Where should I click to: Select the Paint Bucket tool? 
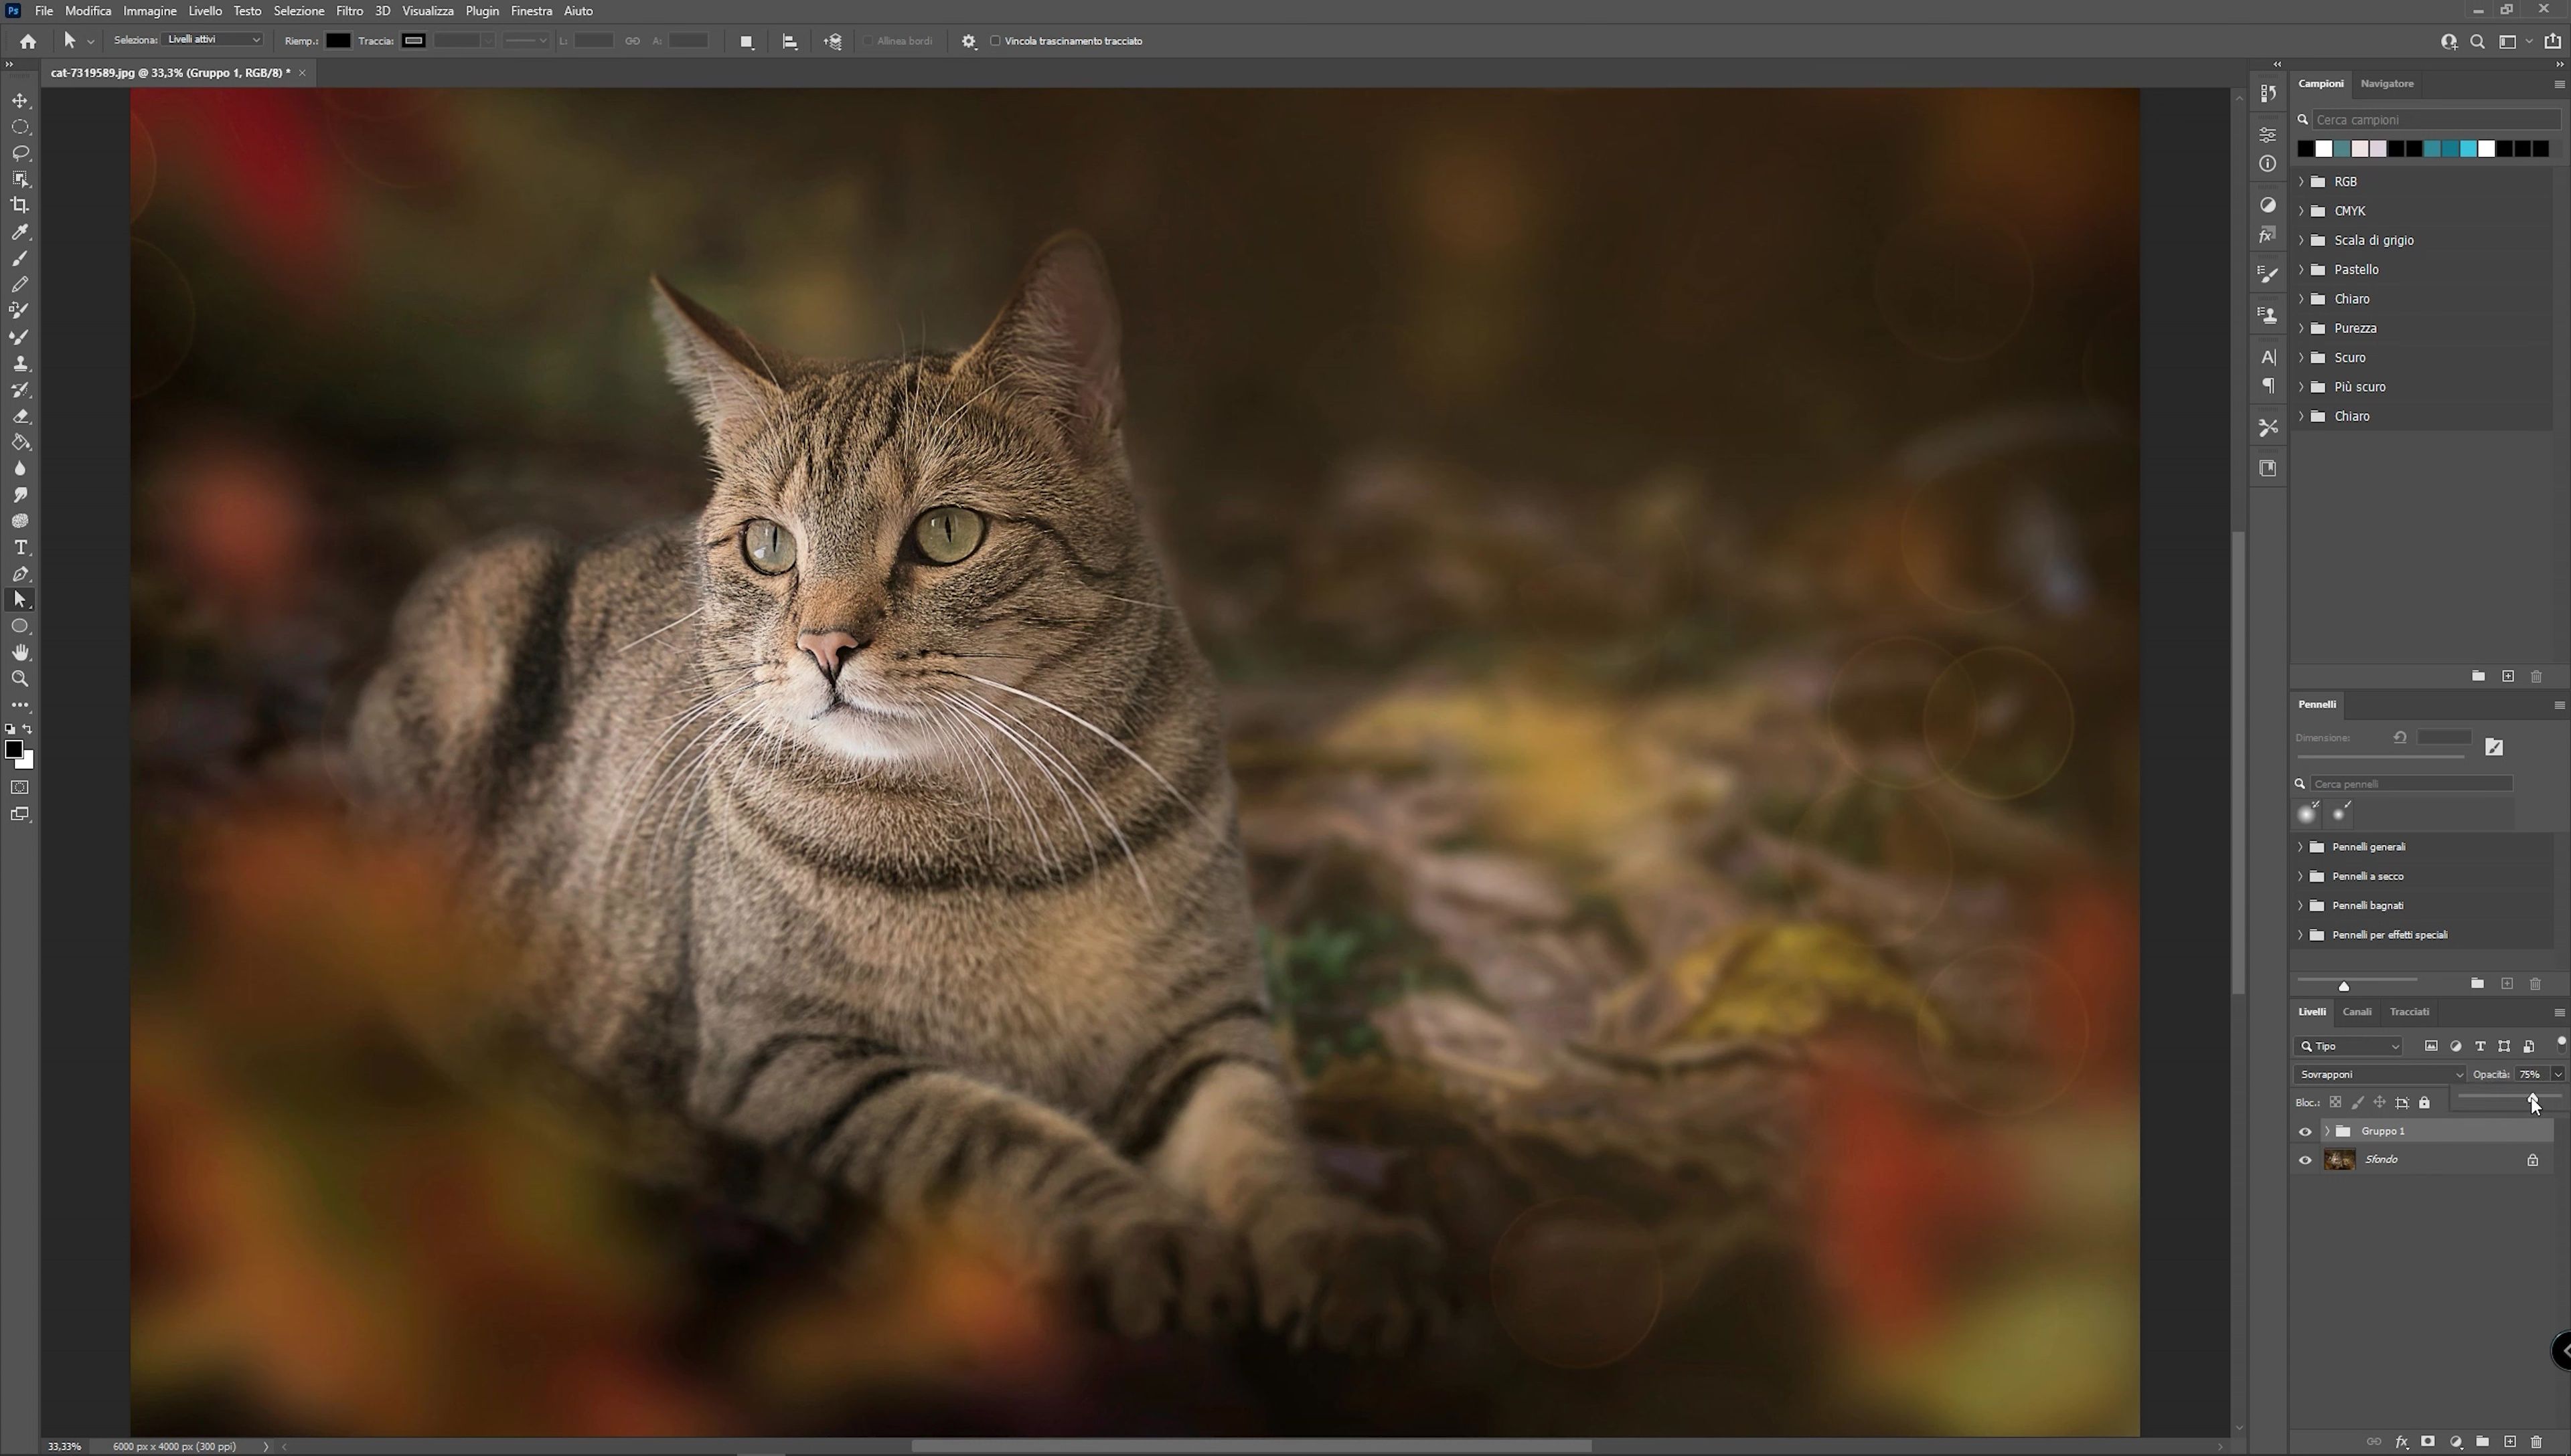[x=20, y=442]
